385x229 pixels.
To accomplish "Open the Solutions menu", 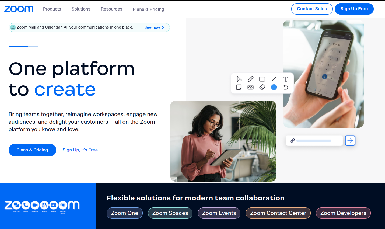I will point(81,9).
